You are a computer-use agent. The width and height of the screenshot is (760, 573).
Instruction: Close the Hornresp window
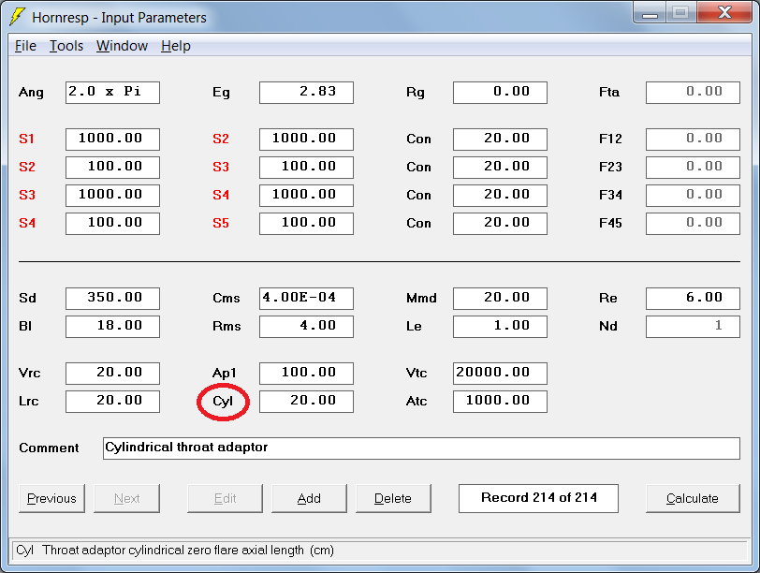click(724, 13)
